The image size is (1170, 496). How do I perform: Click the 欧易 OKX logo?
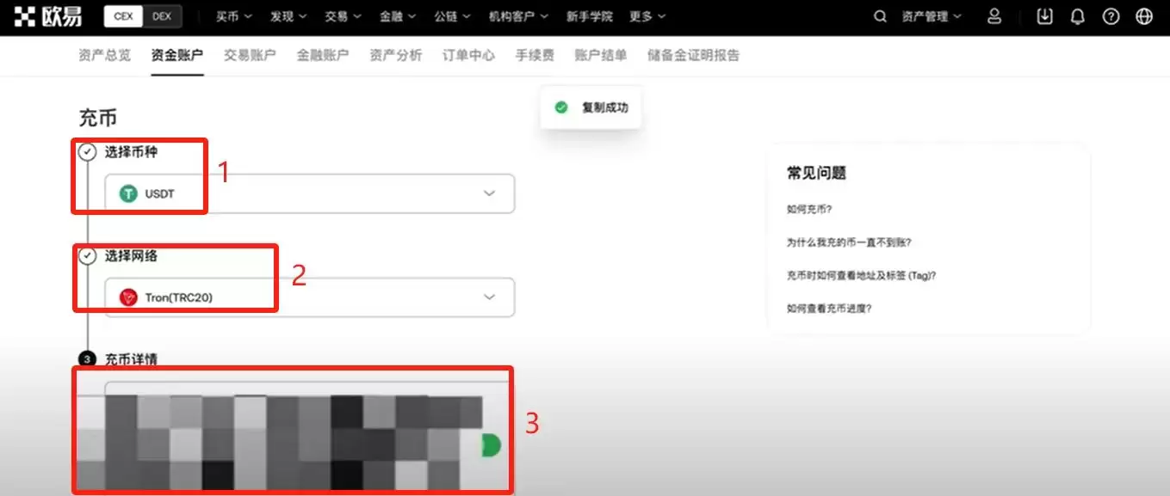click(49, 15)
